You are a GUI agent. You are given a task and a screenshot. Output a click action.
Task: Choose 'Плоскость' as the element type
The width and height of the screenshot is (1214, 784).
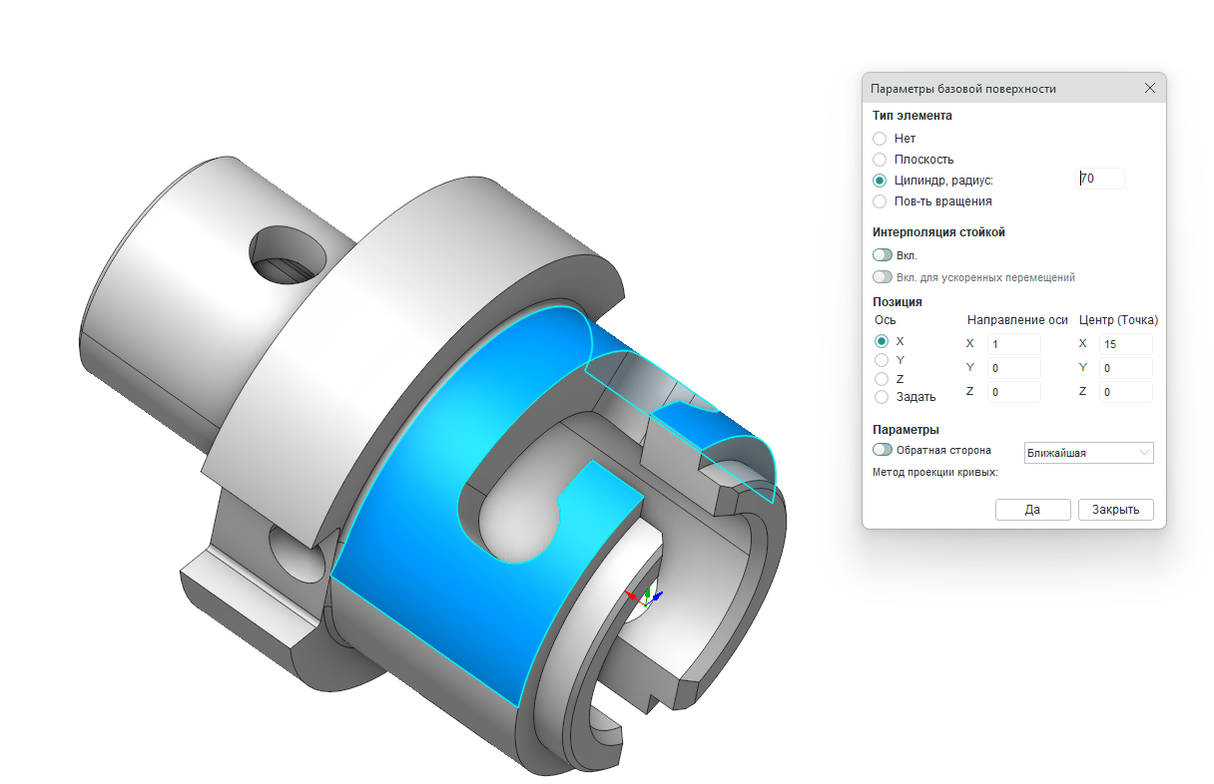click(880, 160)
